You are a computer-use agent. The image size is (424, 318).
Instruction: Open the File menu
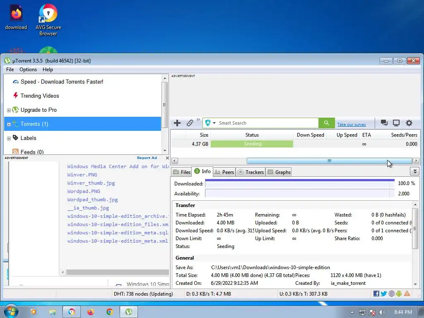[x=10, y=70]
